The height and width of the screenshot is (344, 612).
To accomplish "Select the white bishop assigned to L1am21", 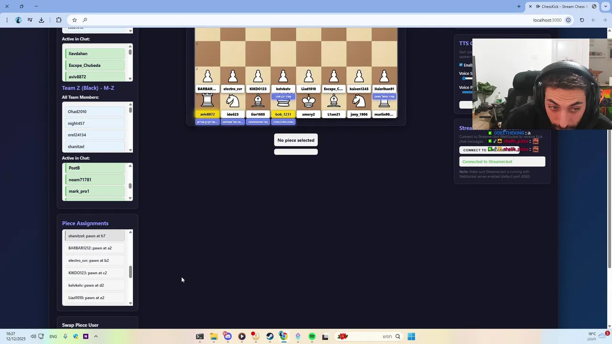I will tap(334, 101).
